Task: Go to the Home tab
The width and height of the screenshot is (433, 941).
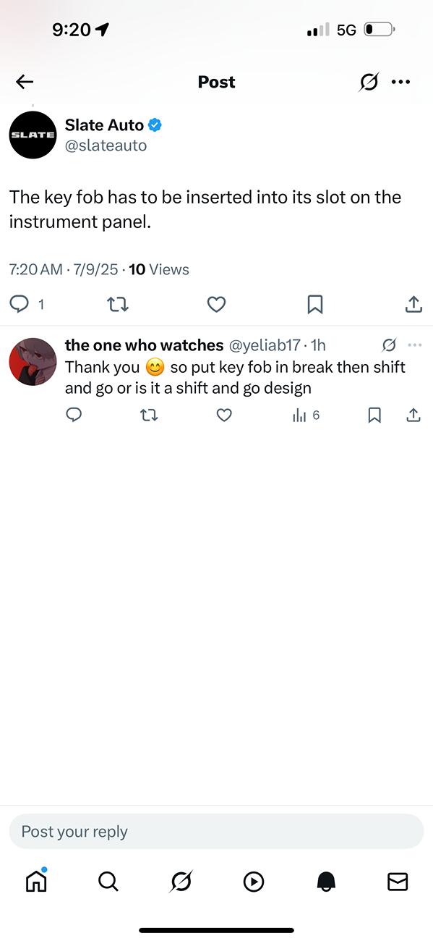Action: (x=36, y=880)
